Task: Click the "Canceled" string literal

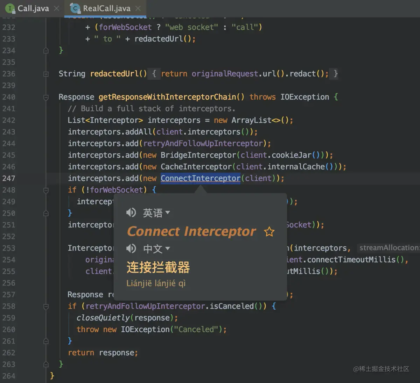Action: 196,329
